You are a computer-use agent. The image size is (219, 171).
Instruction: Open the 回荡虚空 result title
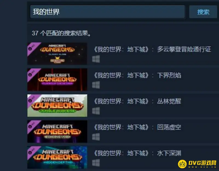pos(137,127)
